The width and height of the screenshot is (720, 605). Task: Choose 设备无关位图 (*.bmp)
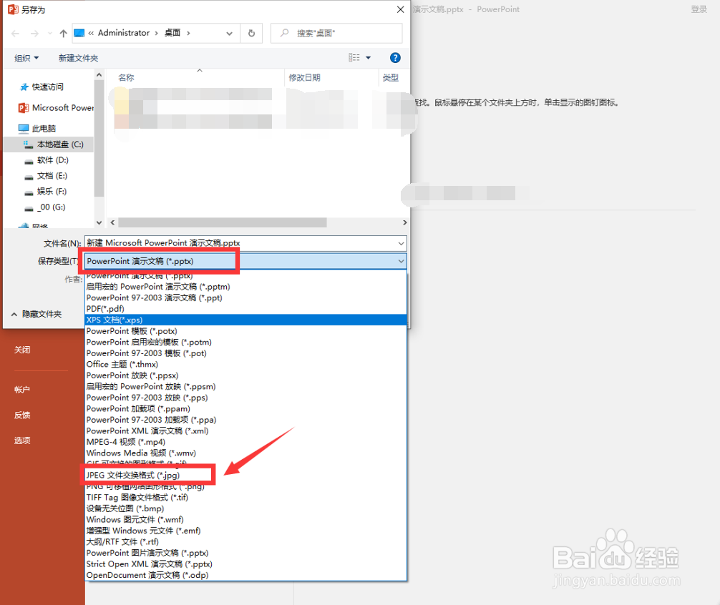point(245,508)
